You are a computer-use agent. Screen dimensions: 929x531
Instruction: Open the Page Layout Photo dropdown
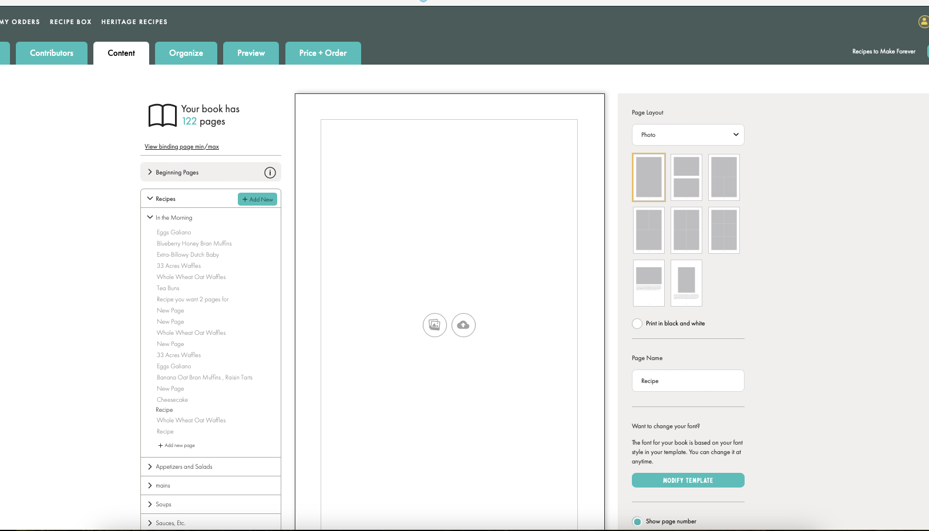click(x=688, y=135)
